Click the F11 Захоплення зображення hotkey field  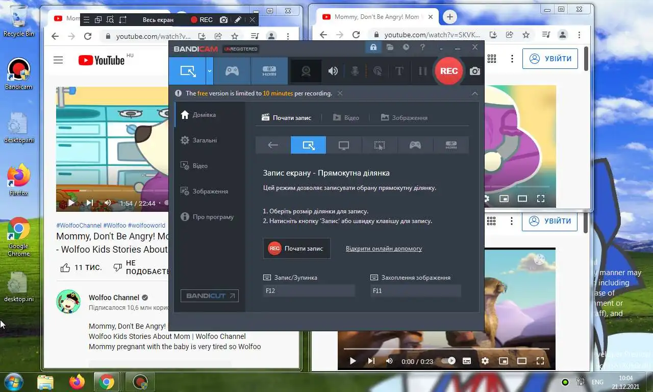tap(416, 290)
